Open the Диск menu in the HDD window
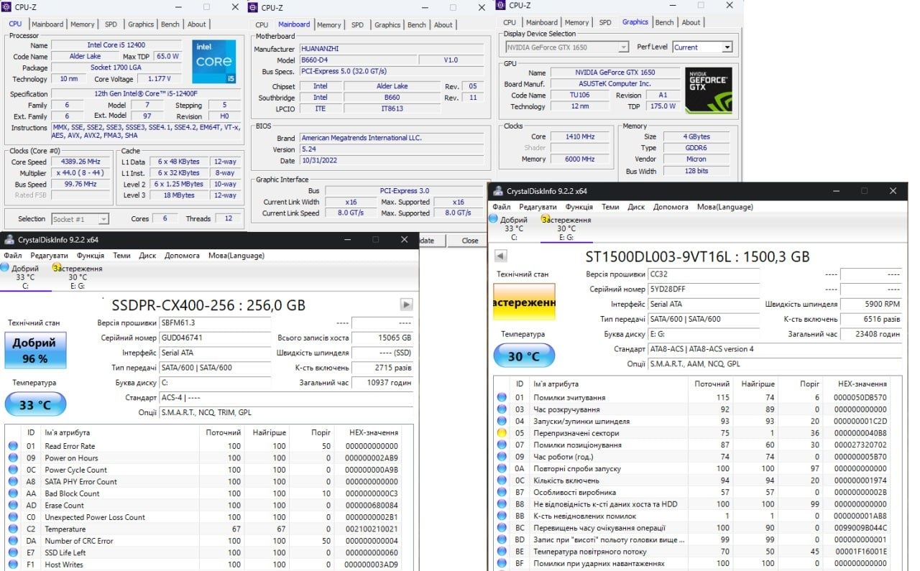Viewport: 920px width, 571px height. 635,207
